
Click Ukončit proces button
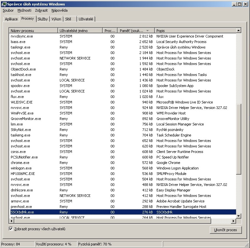(226, 230)
